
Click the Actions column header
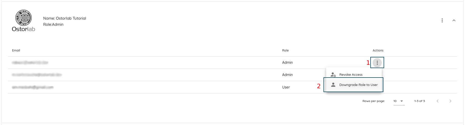378,51
